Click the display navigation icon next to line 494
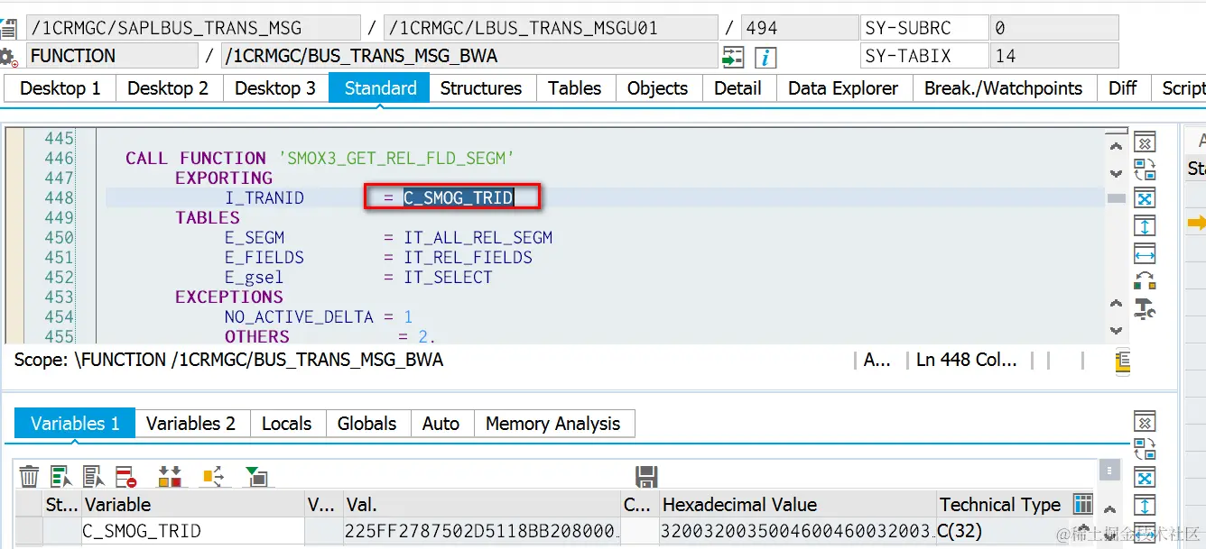The width and height of the screenshot is (1206, 549). [x=732, y=57]
